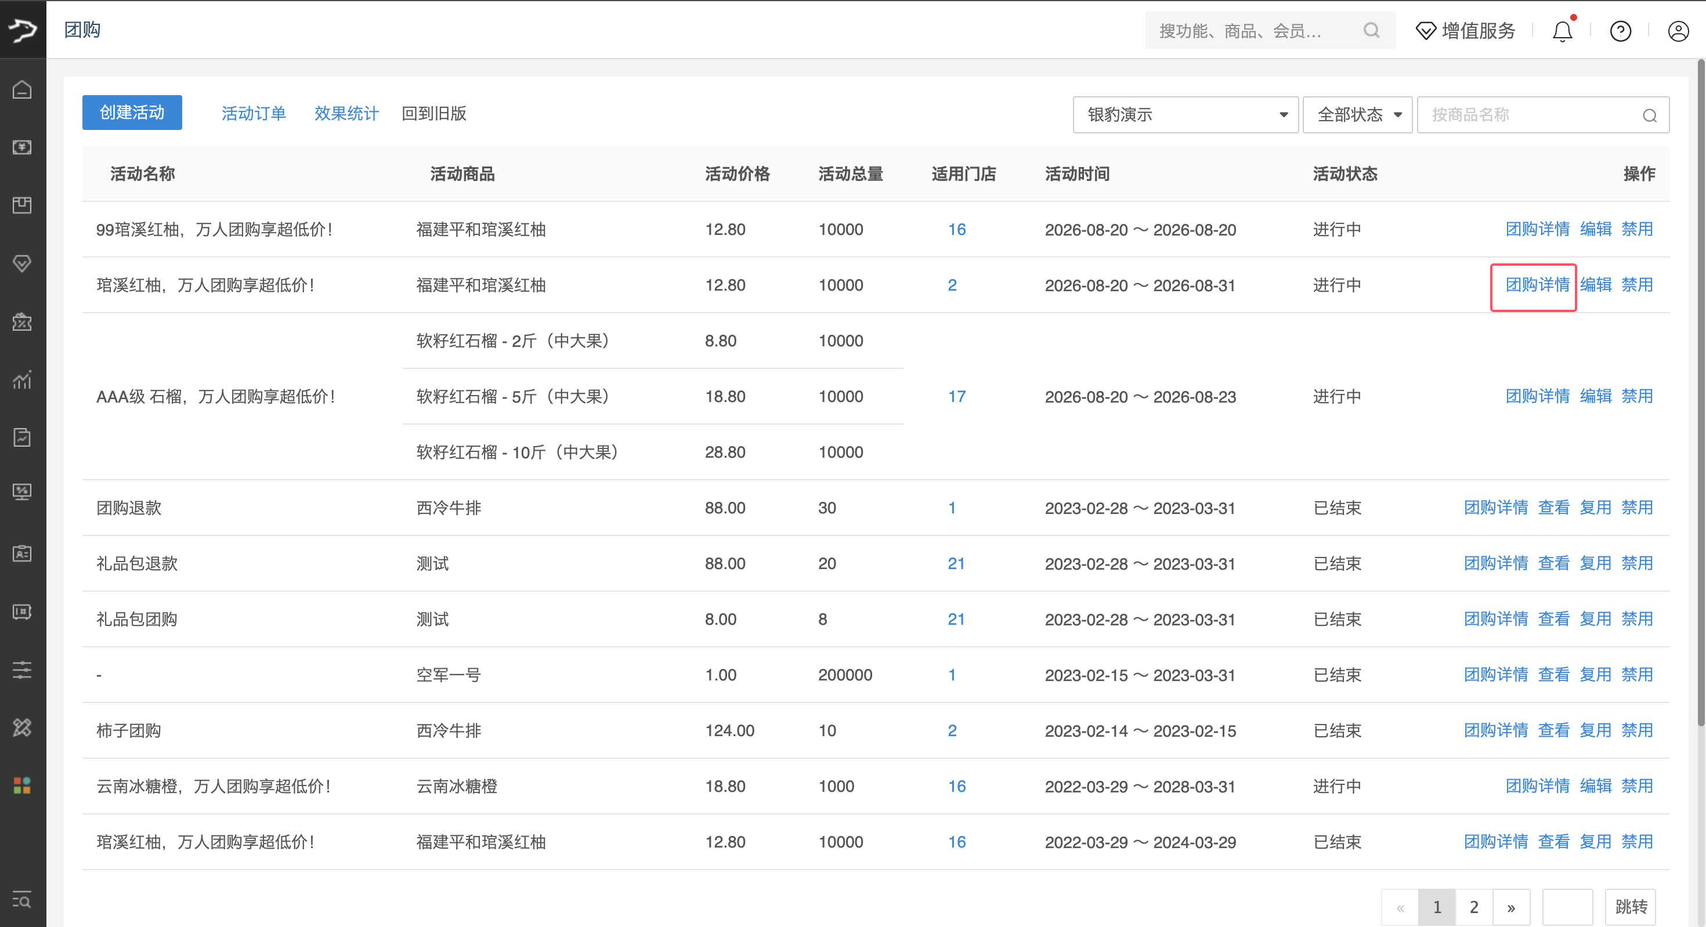Click the 跳转 jump button
The image size is (1706, 927).
pyautogui.click(x=1631, y=907)
